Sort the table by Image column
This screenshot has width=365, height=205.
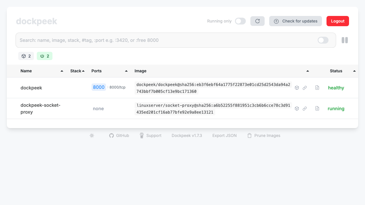(x=222, y=71)
